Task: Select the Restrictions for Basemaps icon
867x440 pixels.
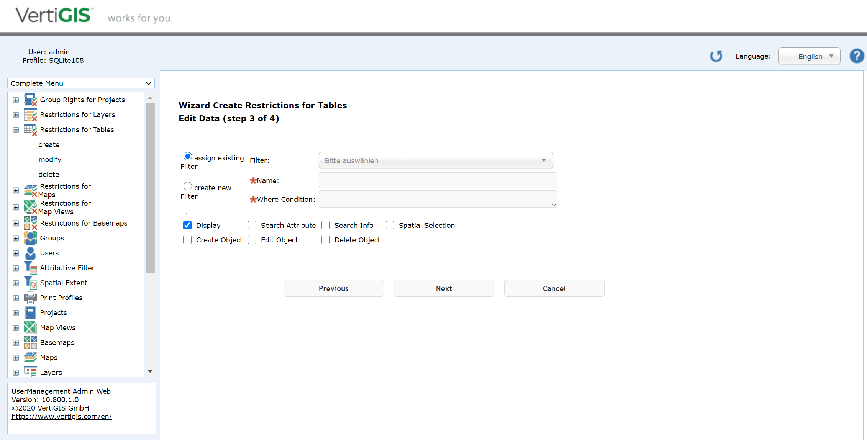Action: coord(30,223)
